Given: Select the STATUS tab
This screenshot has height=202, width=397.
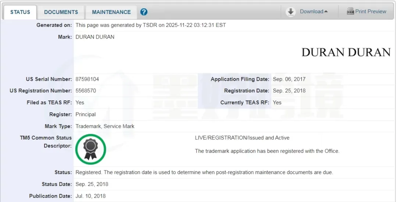Looking at the screenshot, I should point(20,12).
